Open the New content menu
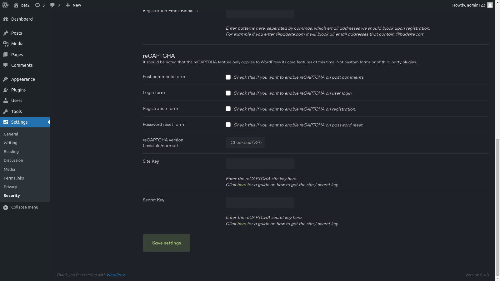The width and height of the screenshot is (500, 281). (73, 5)
